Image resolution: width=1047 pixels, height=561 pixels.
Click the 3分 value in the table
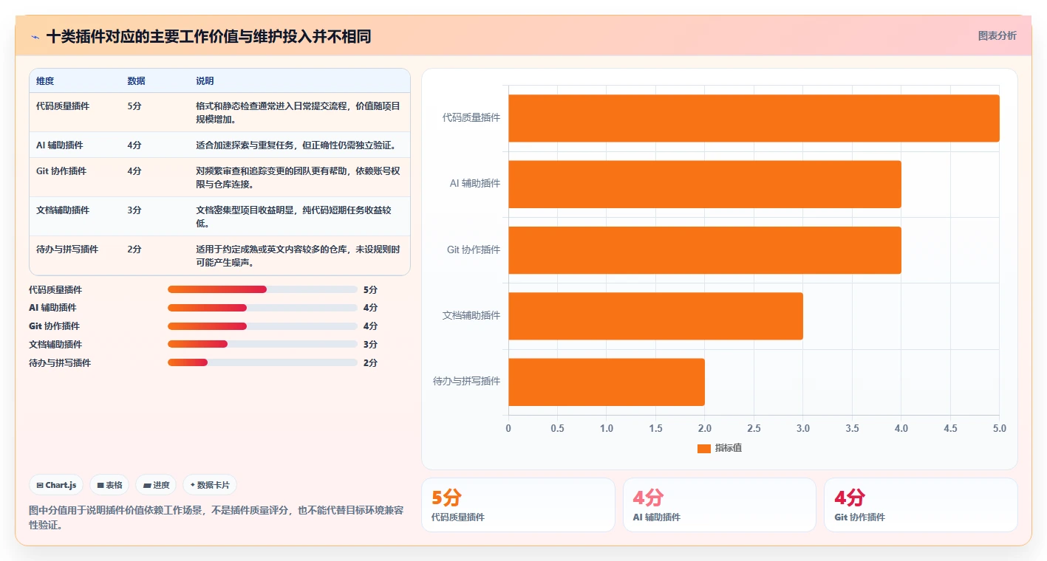coord(134,210)
